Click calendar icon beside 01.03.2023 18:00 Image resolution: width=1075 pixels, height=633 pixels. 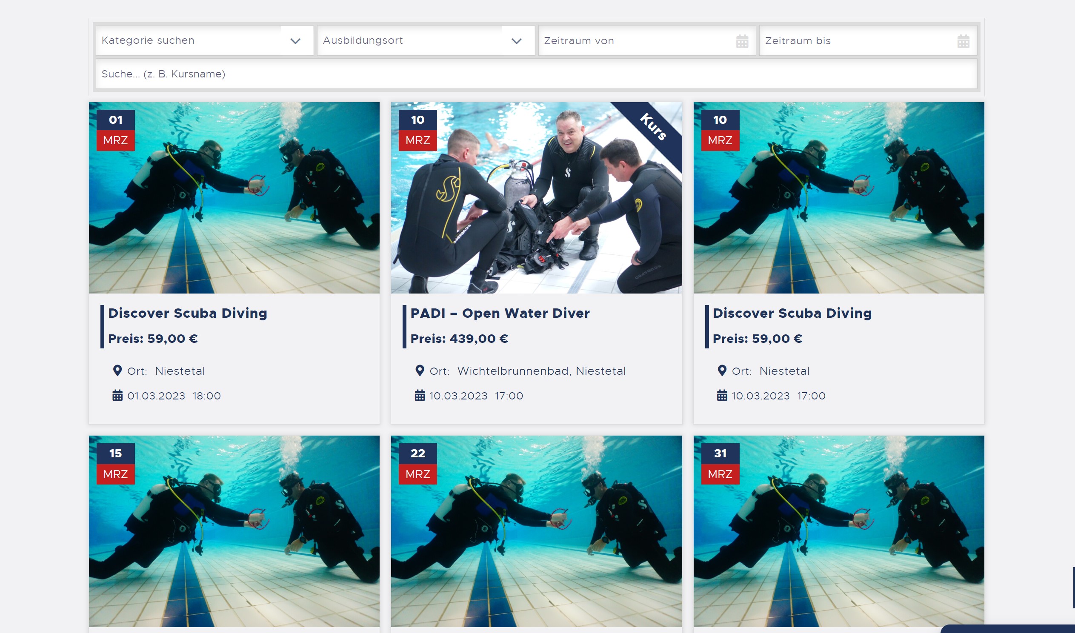tap(117, 395)
